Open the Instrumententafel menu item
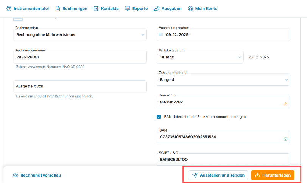Image resolution: width=307 pixels, height=183 pixels. [28, 9]
